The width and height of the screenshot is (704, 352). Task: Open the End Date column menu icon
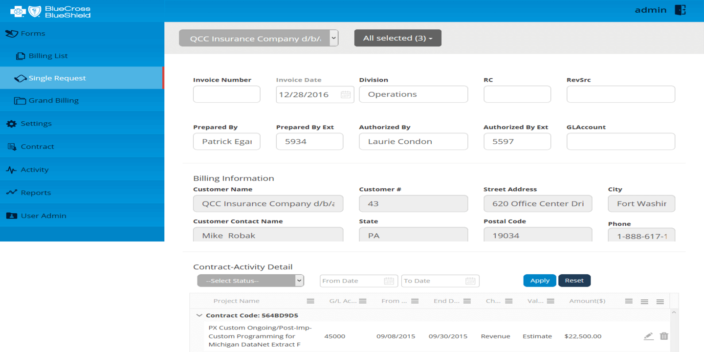tap(467, 301)
